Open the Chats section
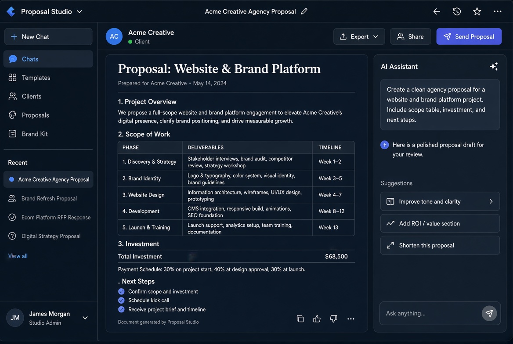 coord(48,59)
